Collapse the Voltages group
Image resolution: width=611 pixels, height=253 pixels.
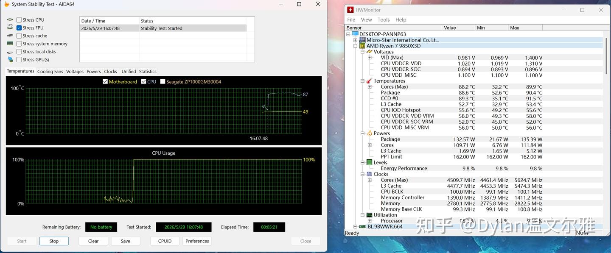[362, 52]
